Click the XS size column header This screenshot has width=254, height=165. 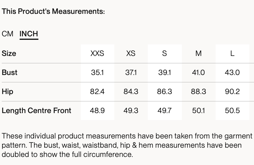click(x=131, y=53)
